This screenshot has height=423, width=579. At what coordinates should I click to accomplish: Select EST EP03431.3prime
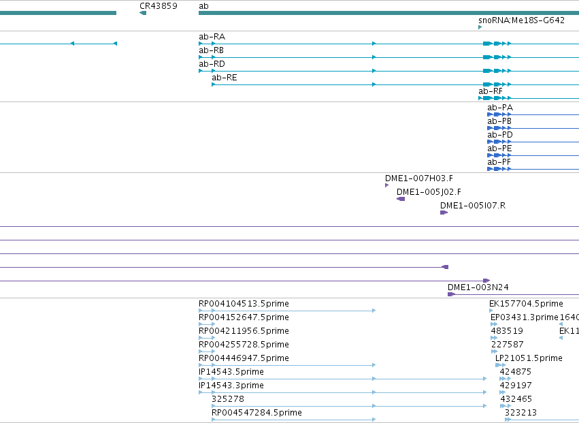coord(525,317)
